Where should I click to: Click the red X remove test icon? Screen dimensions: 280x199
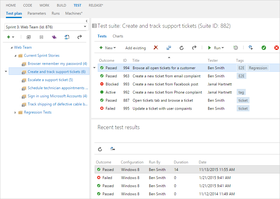point(156,48)
